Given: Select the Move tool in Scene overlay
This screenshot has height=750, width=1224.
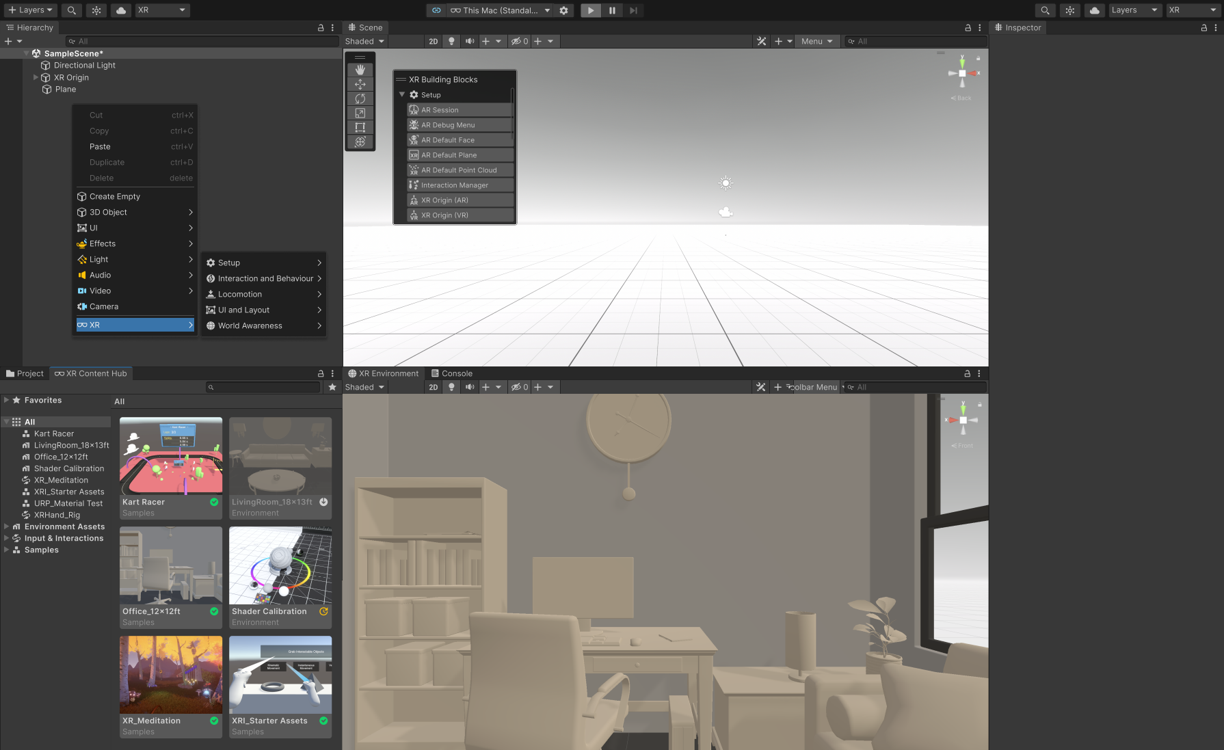Looking at the screenshot, I should coord(360,84).
